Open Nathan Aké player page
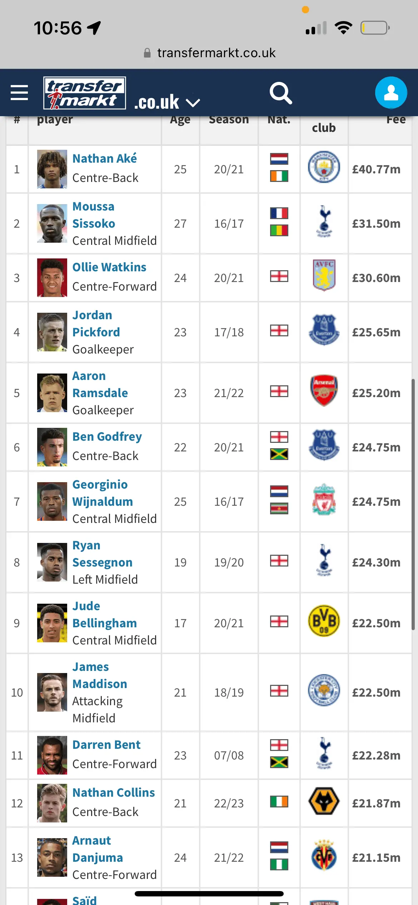The width and height of the screenshot is (418, 905). 104,158
